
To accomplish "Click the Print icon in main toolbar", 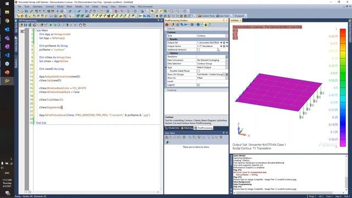I will tap(62, 11).
